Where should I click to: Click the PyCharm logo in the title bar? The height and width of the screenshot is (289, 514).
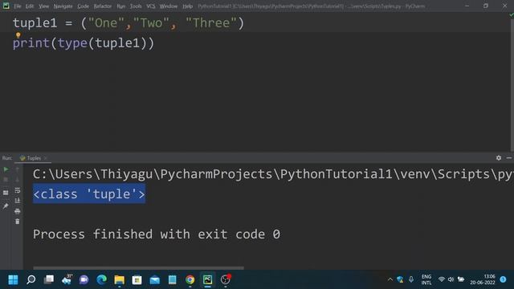[x=6, y=6]
